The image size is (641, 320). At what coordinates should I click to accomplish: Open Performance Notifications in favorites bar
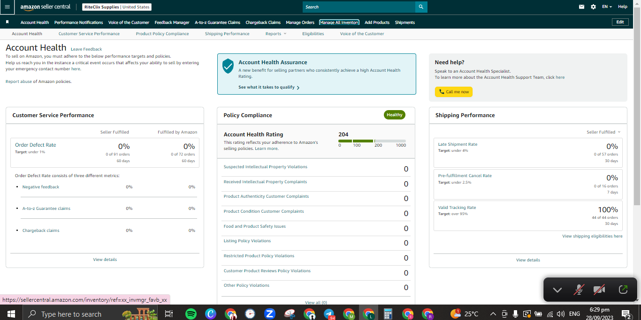pos(79,22)
